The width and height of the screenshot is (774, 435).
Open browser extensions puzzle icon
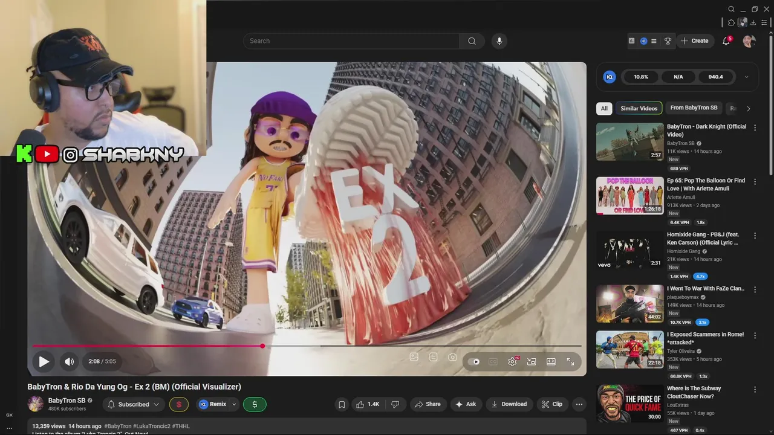731,22
